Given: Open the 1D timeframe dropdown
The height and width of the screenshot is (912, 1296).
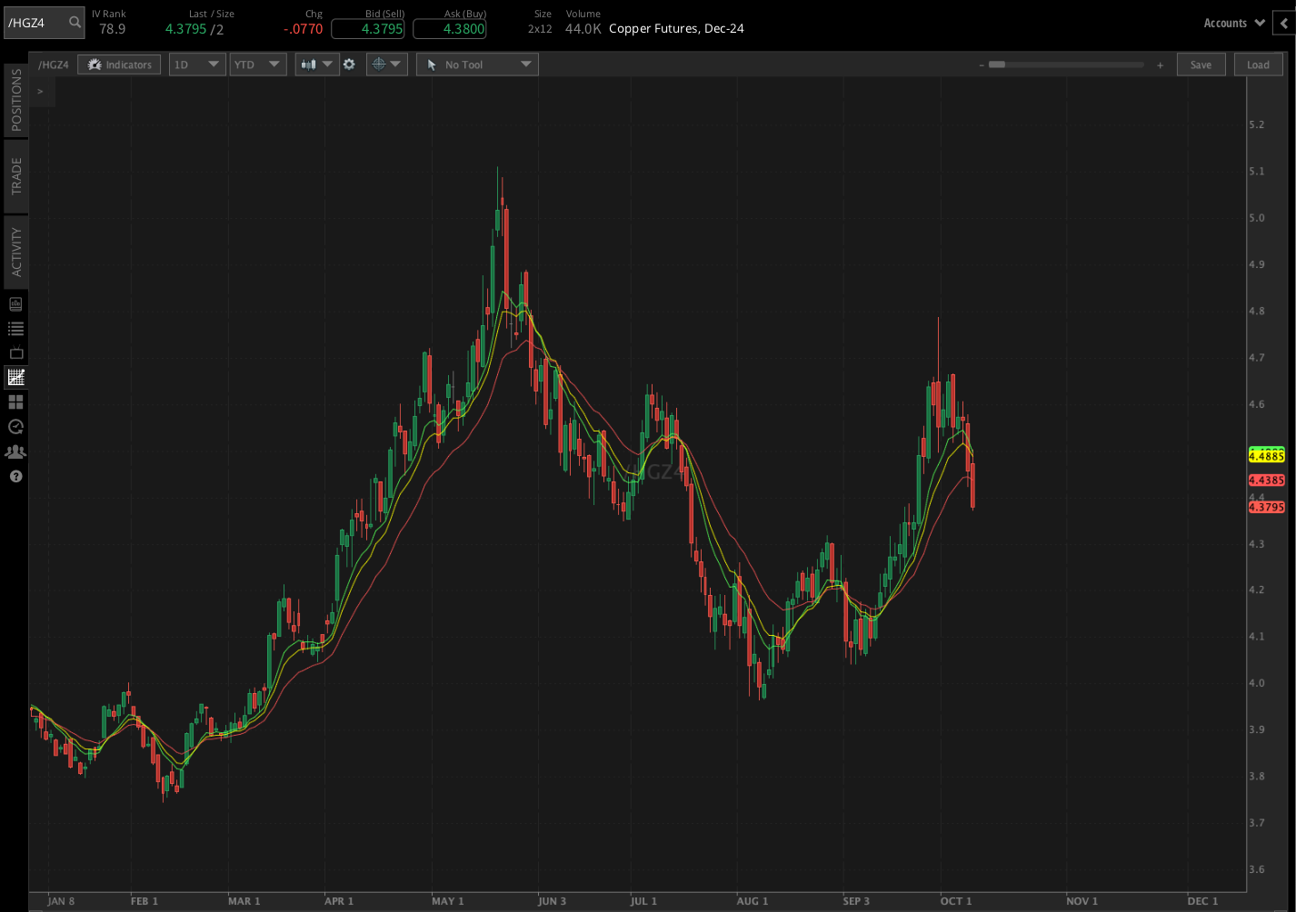Looking at the screenshot, I should coord(196,64).
